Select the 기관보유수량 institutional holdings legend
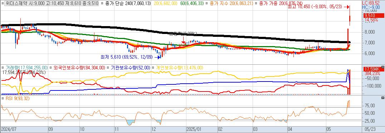The width and height of the screenshot is (385, 133). [130, 68]
